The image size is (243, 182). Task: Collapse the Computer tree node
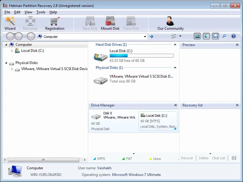point(6,45)
